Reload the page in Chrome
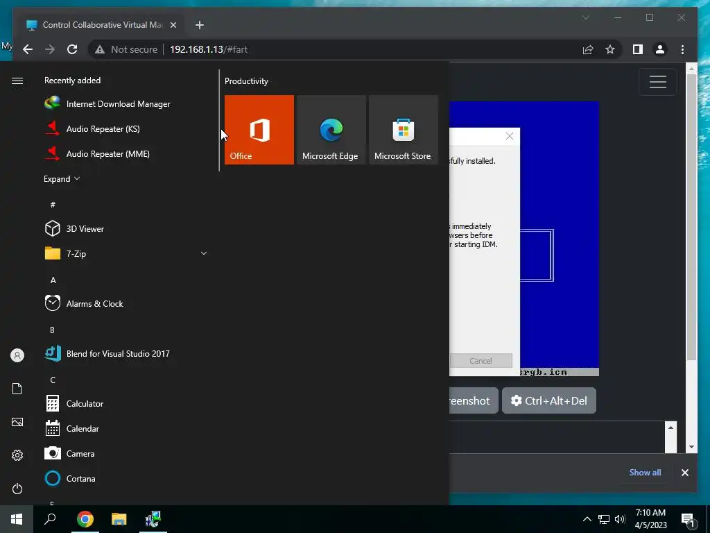The height and width of the screenshot is (533, 710). [72, 49]
